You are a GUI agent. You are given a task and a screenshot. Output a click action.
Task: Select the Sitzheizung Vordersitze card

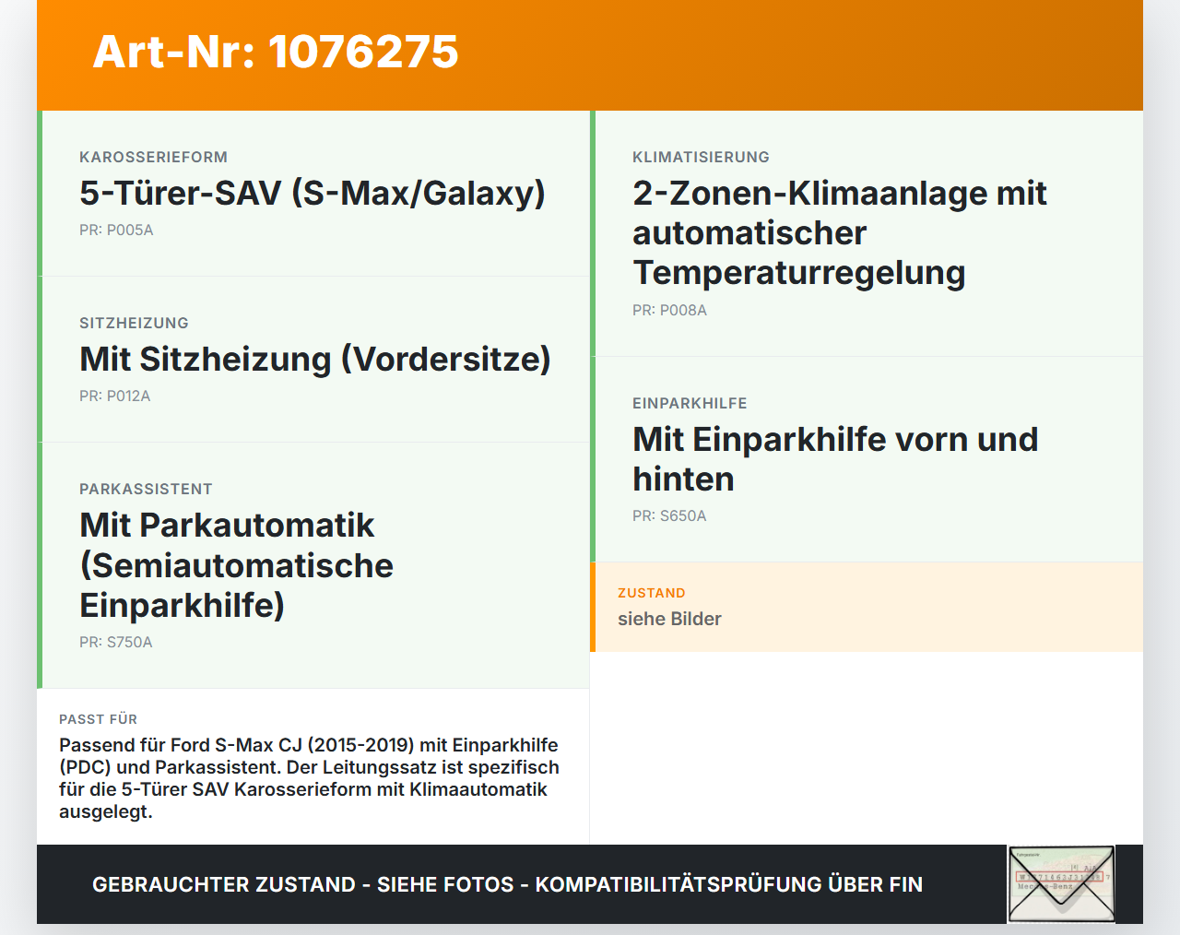(313, 360)
